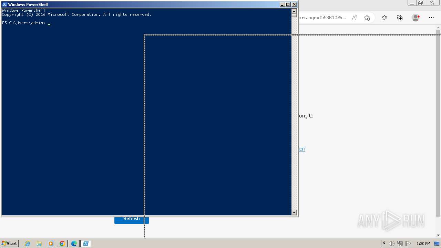Select PowerShell taskbar button
441x248 pixels.
(x=86, y=244)
